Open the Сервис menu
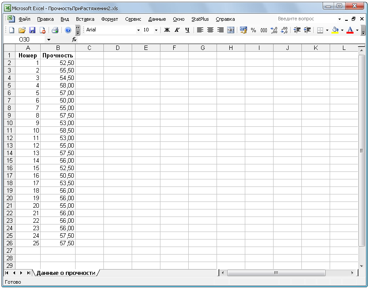The width and height of the screenshot is (369, 289). [133, 19]
